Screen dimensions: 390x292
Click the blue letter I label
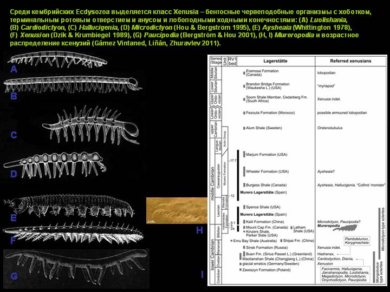(x=202, y=274)
